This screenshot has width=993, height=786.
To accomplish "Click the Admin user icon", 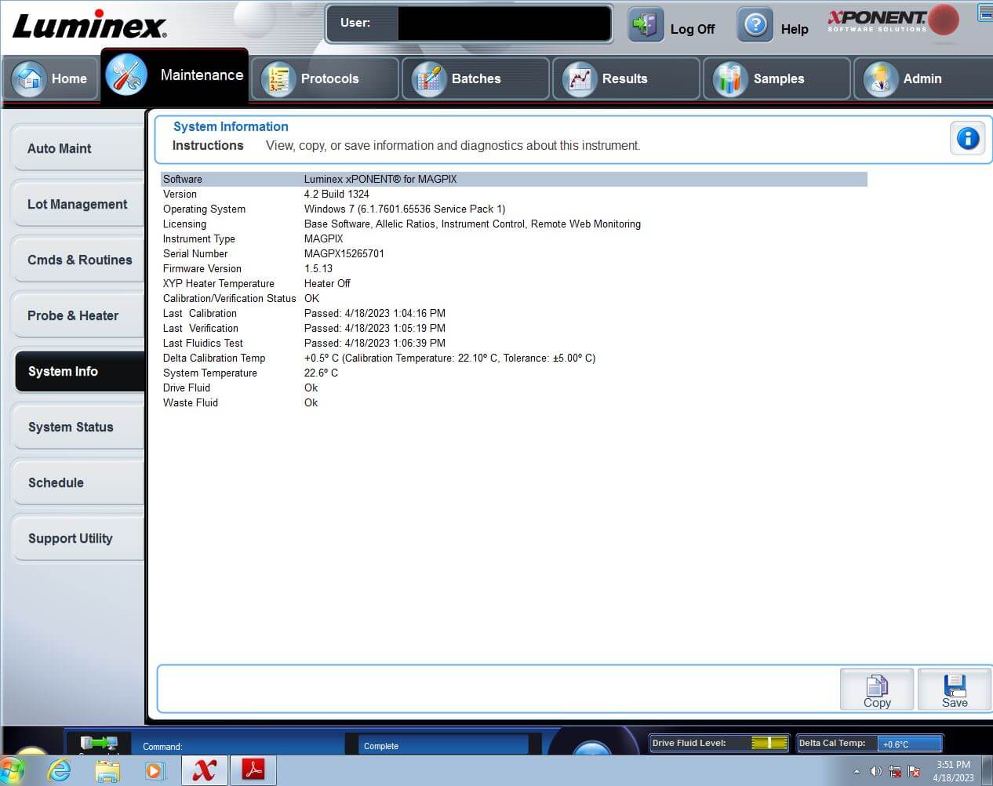I will coord(880,79).
